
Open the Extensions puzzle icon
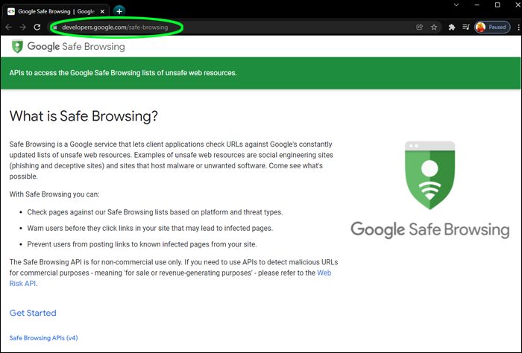tap(451, 28)
